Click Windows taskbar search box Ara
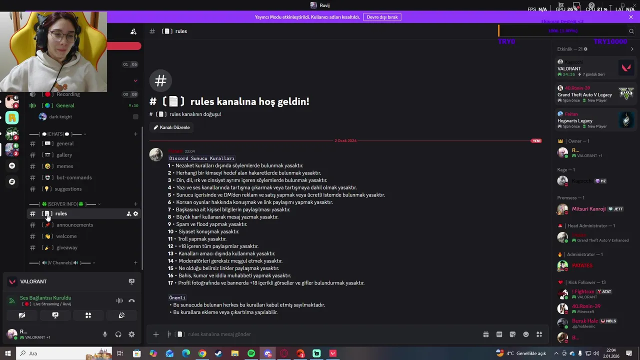The image size is (640, 360). (65, 353)
